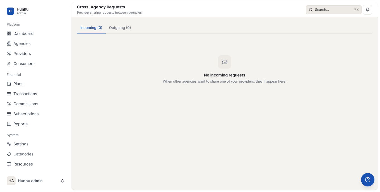Navigate to Consumers
The width and height of the screenshot is (380, 192).
[x=36, y=64]
